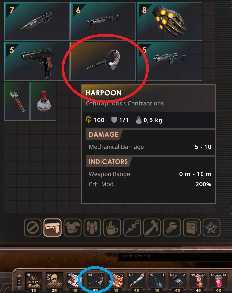Select the combat knife in inventory

click(x=37, y=22)
